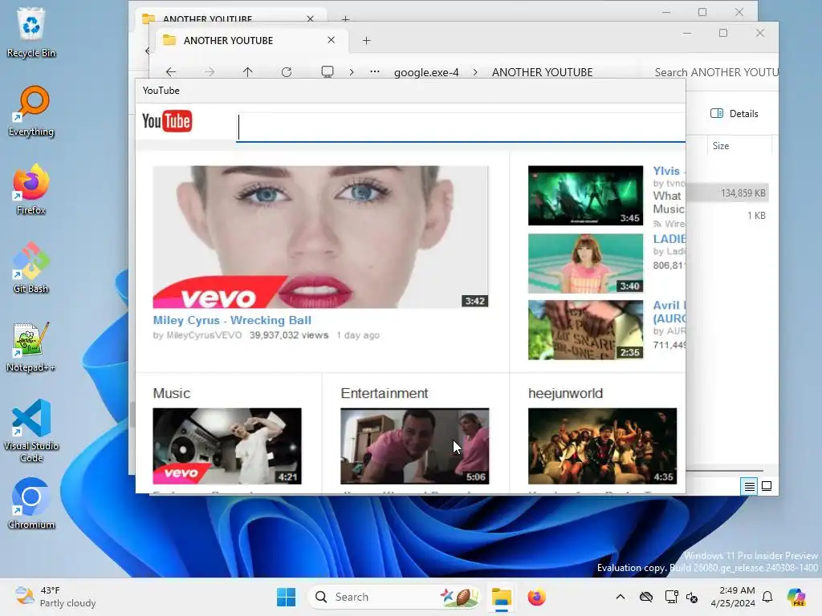This screenshot has width=822, height=616.
Task: Open the notifications bell icon
Action: [x=767, y=597]
